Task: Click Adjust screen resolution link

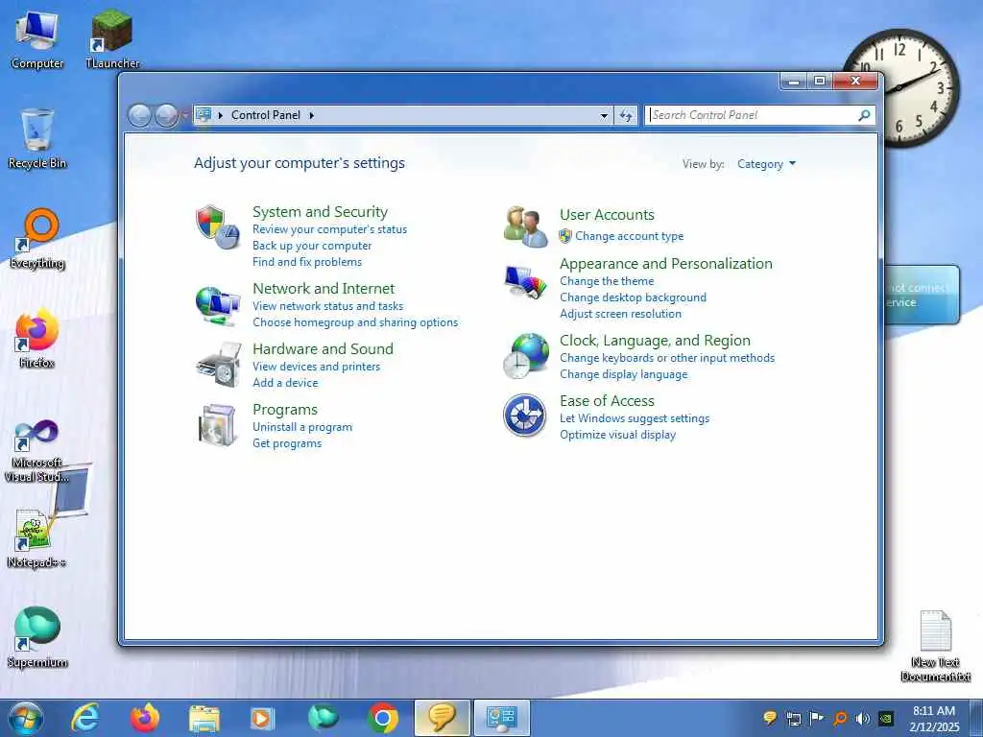Action: [x=620, y=314]
